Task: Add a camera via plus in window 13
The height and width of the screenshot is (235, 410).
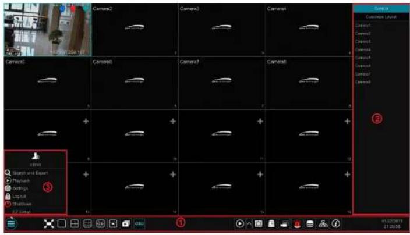Action: pos(86,175)
